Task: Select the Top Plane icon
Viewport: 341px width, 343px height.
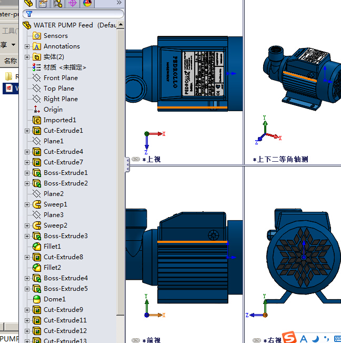Action: click(x=36, y=89)
